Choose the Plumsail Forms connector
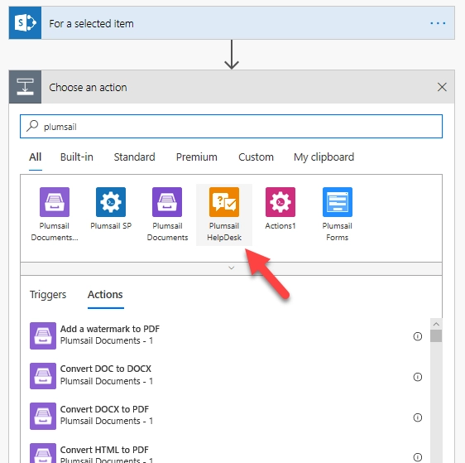 [338, 215]
